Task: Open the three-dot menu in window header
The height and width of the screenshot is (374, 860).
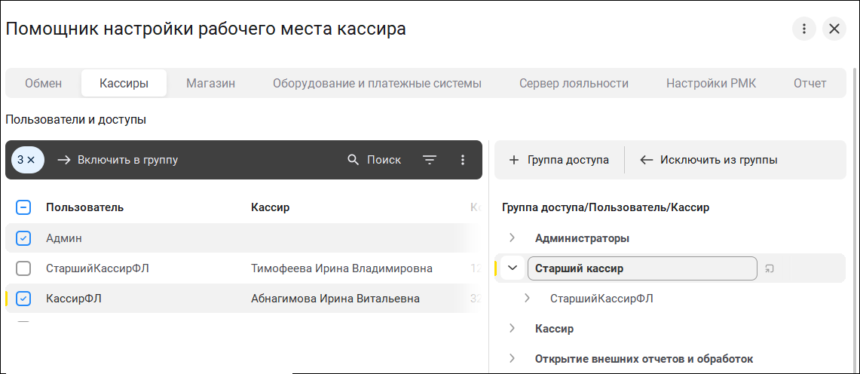Action: pyautogui.click(x=804, y=29)
